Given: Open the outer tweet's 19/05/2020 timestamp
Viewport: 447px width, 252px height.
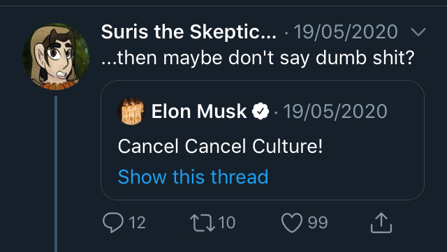Looking at the screenshot, I should click(x=346, y=31).
